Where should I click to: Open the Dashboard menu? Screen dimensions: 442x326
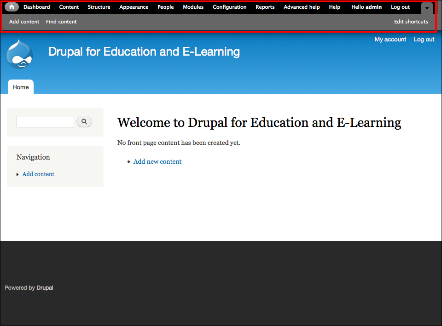point(37,7)
